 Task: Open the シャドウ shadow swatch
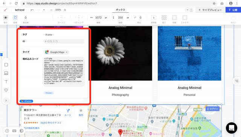pos(185,18)
